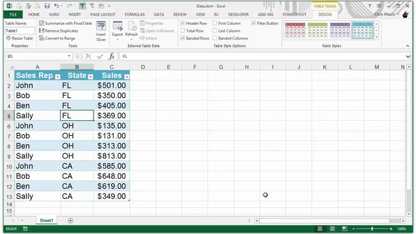Click the Insert Function fx icon
Viewport: 416px width, 234px height.
112,57
